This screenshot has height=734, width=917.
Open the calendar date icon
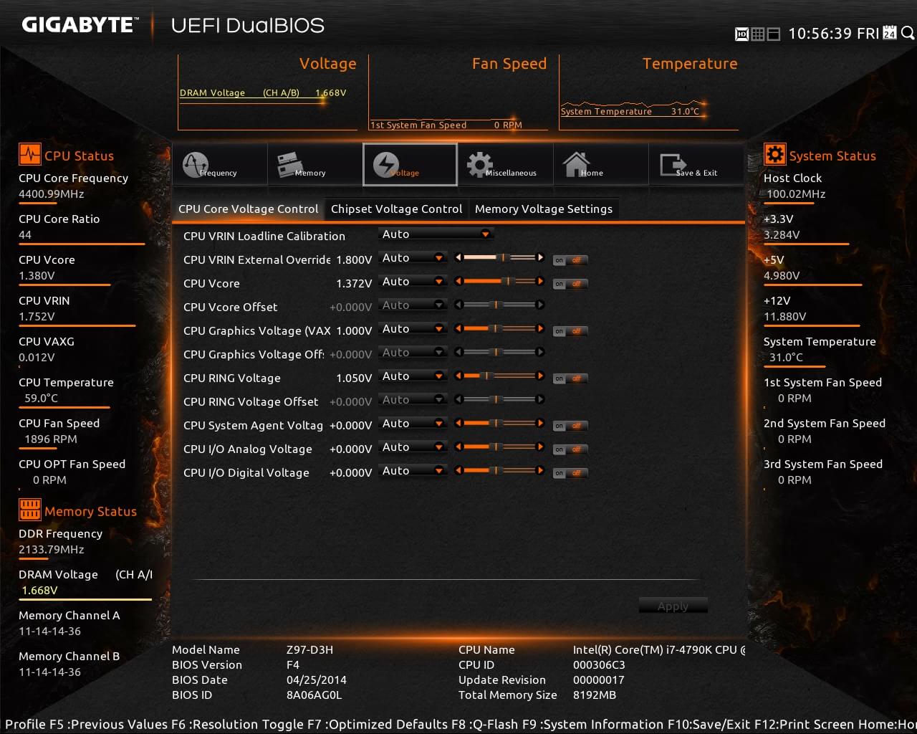pos(890,33)
